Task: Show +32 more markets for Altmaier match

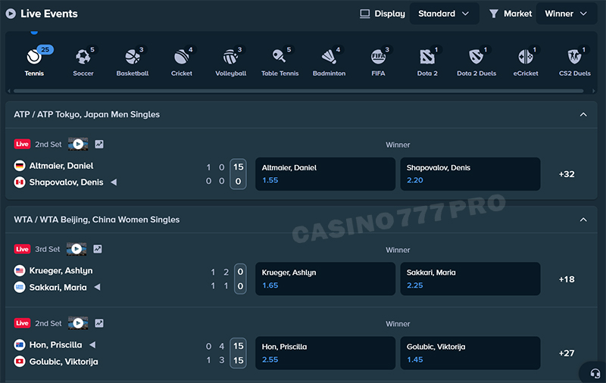Action: point(567,174)
